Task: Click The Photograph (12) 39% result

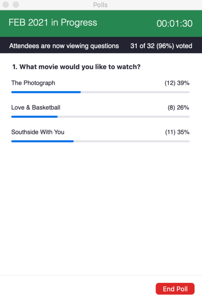Action: click(x=177, y=83)
